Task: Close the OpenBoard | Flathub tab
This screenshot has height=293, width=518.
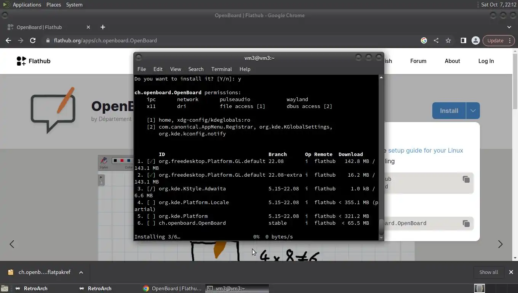Action: point(88,27)
